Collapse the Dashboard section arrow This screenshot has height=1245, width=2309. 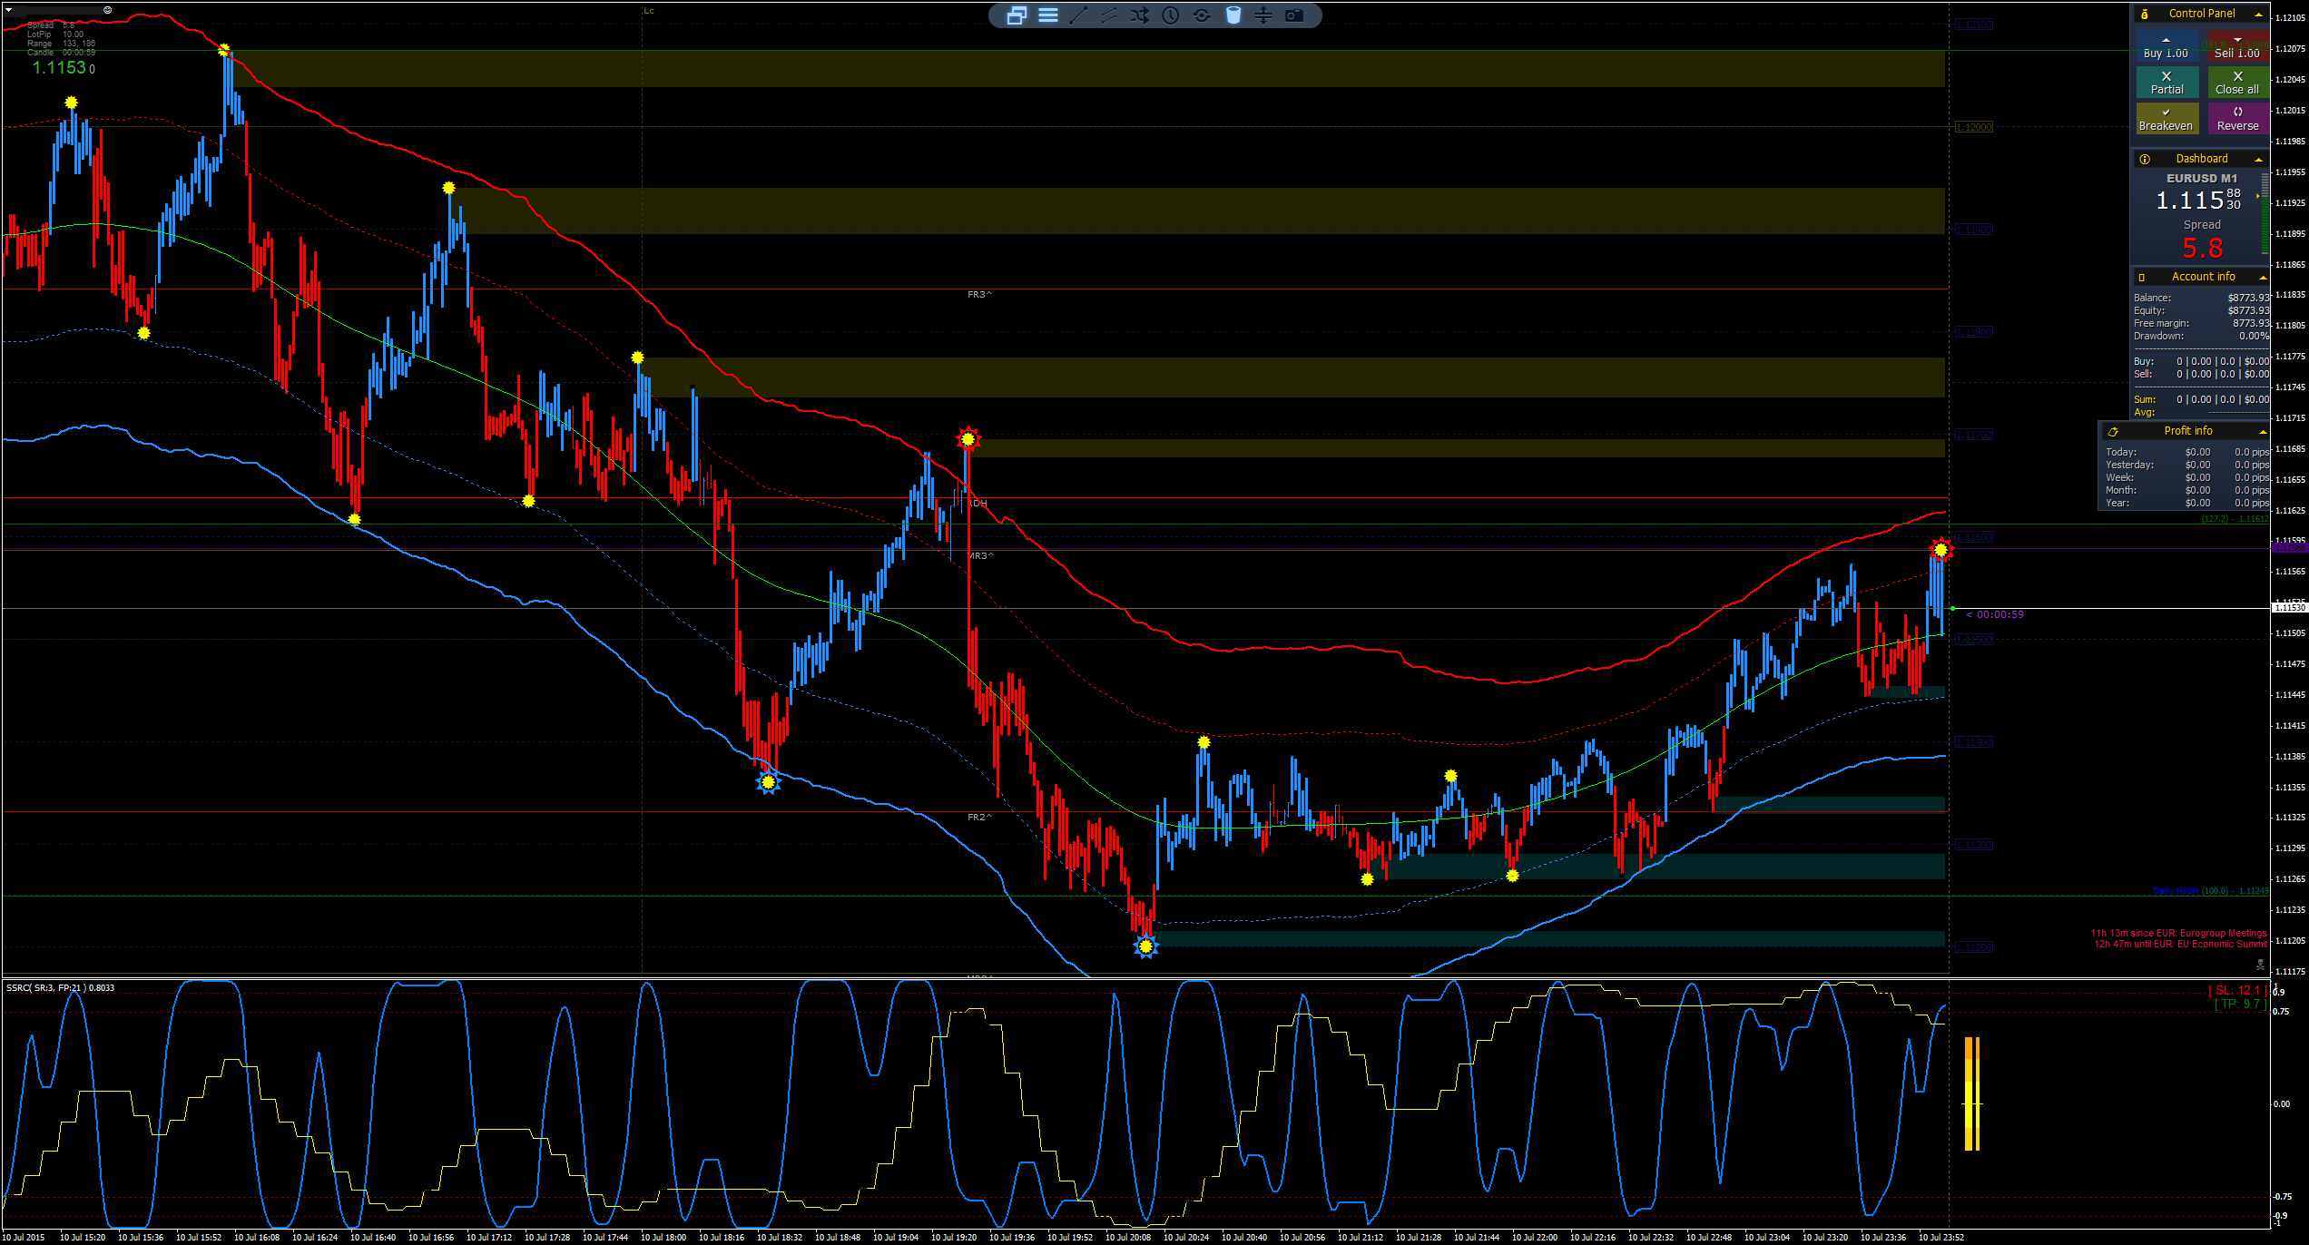click(x=2258, y=160)
